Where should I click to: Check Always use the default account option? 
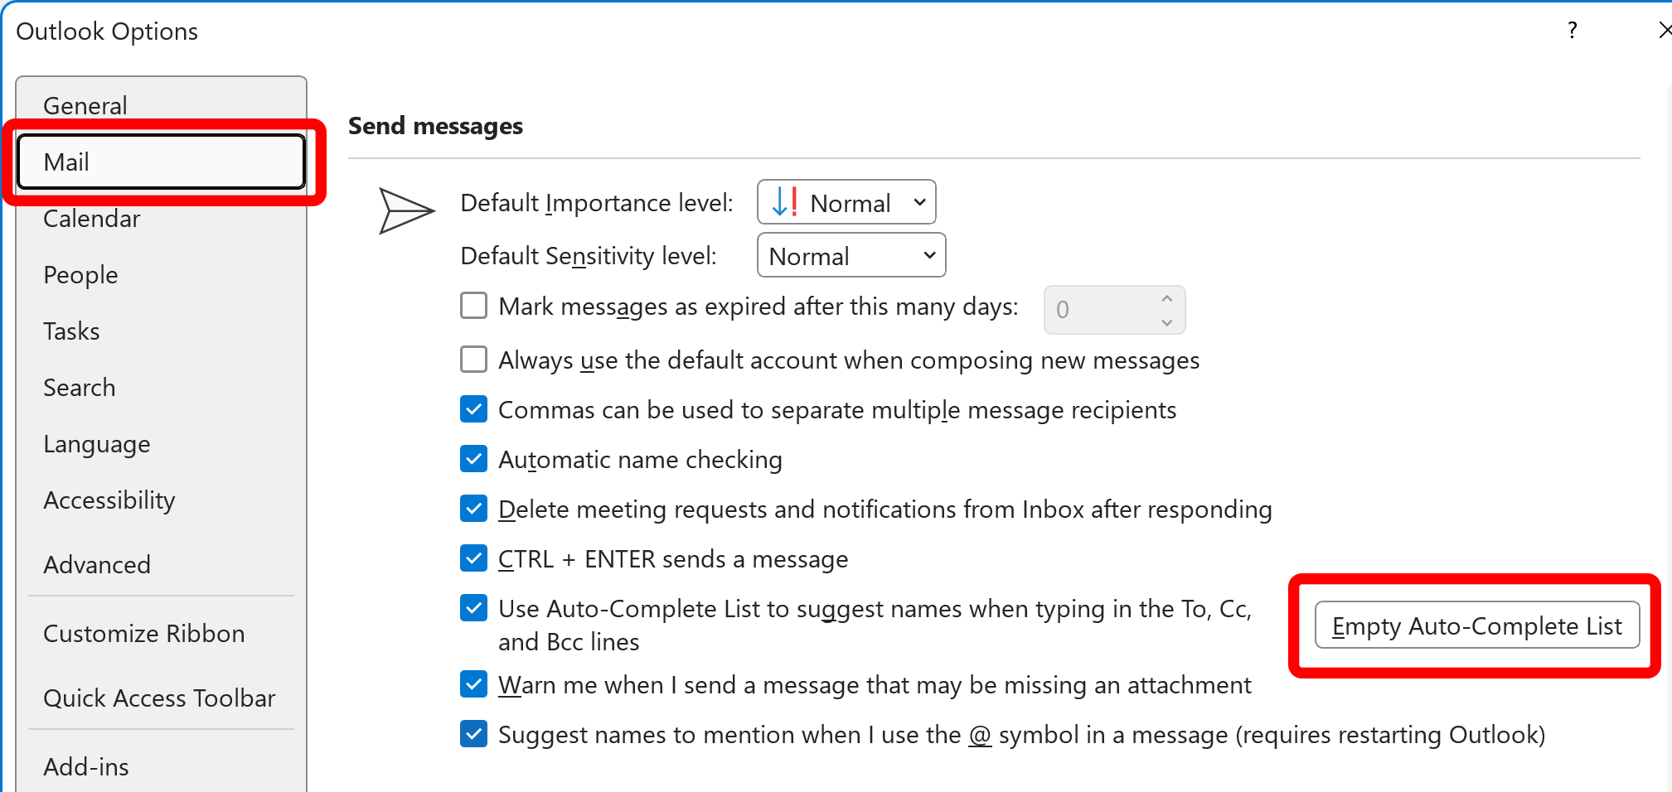473,360
